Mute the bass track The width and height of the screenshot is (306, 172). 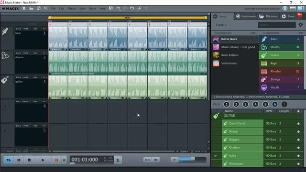tap(25, 29)
